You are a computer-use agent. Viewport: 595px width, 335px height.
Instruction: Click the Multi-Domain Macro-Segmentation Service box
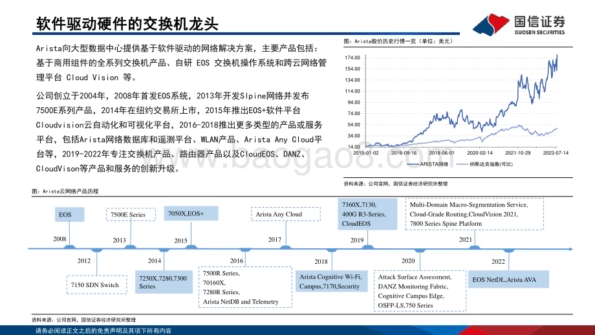474,214
